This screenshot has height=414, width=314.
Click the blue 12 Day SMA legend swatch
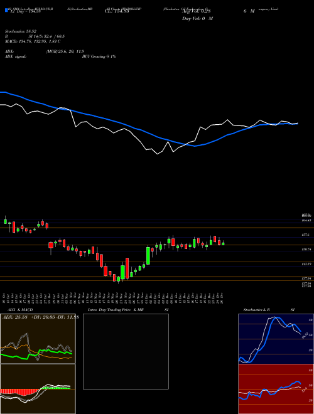[x=6, y=10]
